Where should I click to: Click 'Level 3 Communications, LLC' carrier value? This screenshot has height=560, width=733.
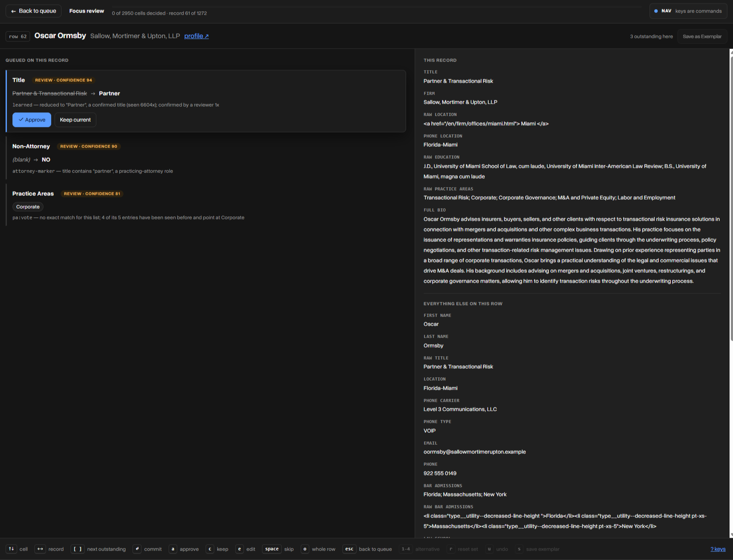click(x=460, y=409)
